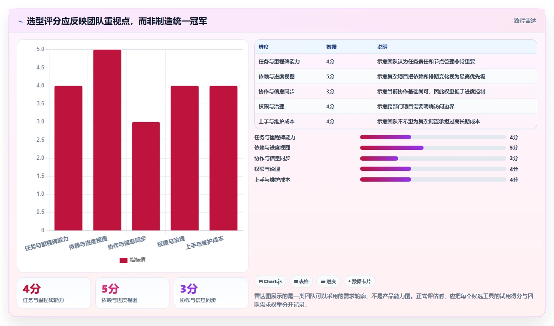Click the 任务与里程碑能力 bar in chart
554x326 pixels.
(68, 158)
